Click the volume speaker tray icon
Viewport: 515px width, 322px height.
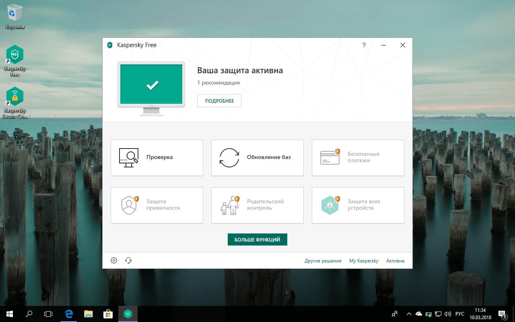(x=448, y=314)
